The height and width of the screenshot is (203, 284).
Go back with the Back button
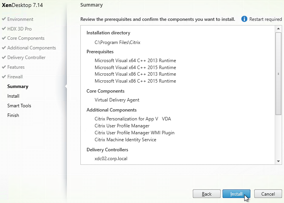pyautogui.click(x=207, y=194)
